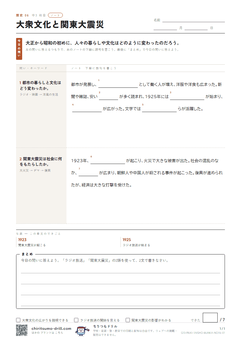Click the title 大衆文化と関東大震災
241x341 pixels.
60,25
